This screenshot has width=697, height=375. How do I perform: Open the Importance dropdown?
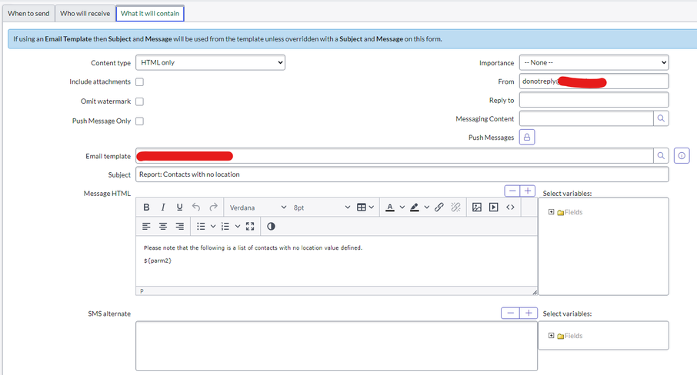(594, 63)
